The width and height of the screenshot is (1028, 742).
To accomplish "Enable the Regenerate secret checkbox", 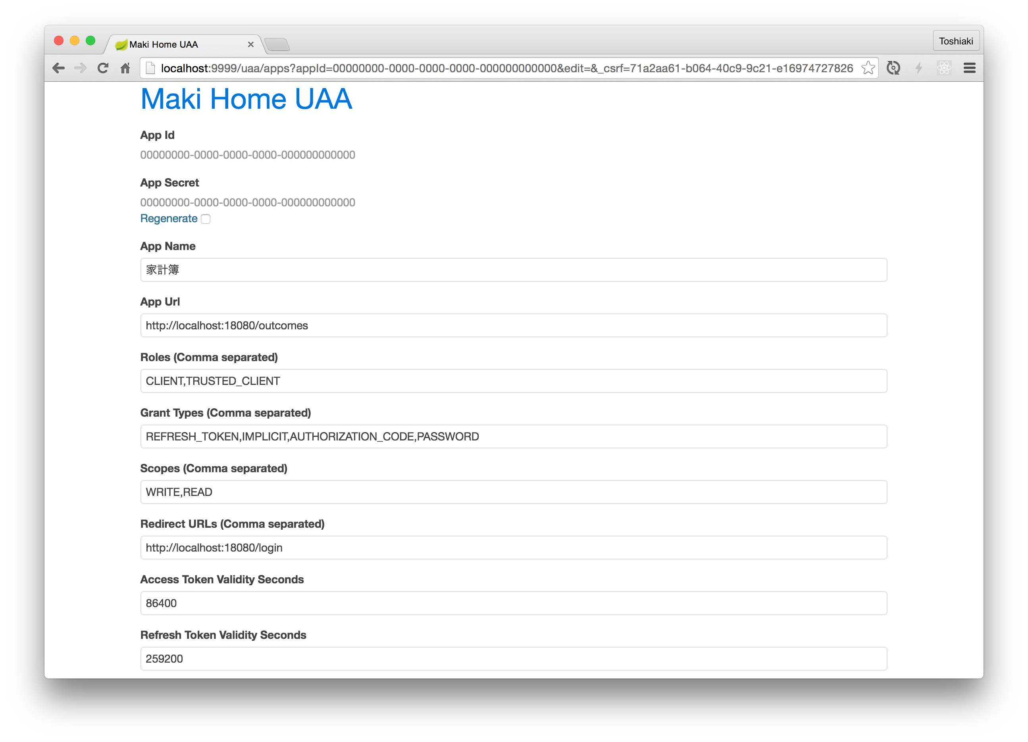I will [206, 219].
